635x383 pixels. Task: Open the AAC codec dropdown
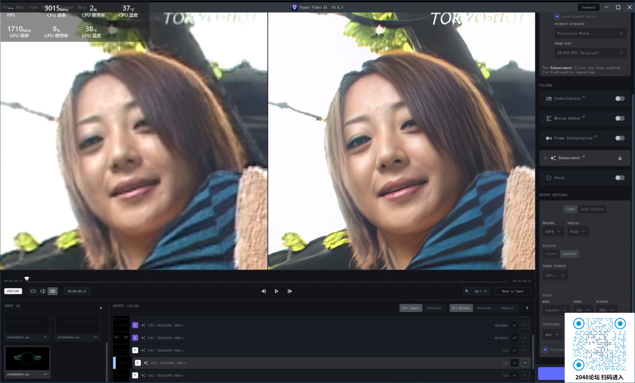tap(583, 310)
